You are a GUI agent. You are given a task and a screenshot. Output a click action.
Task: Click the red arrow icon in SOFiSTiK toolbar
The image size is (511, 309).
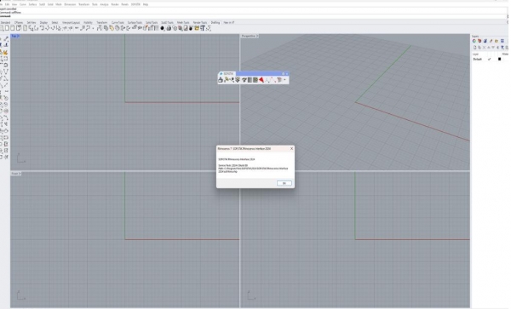(x=261, y=80)
